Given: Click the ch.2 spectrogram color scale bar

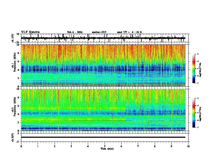Looking at the screenshot, I should pos(194,113).
